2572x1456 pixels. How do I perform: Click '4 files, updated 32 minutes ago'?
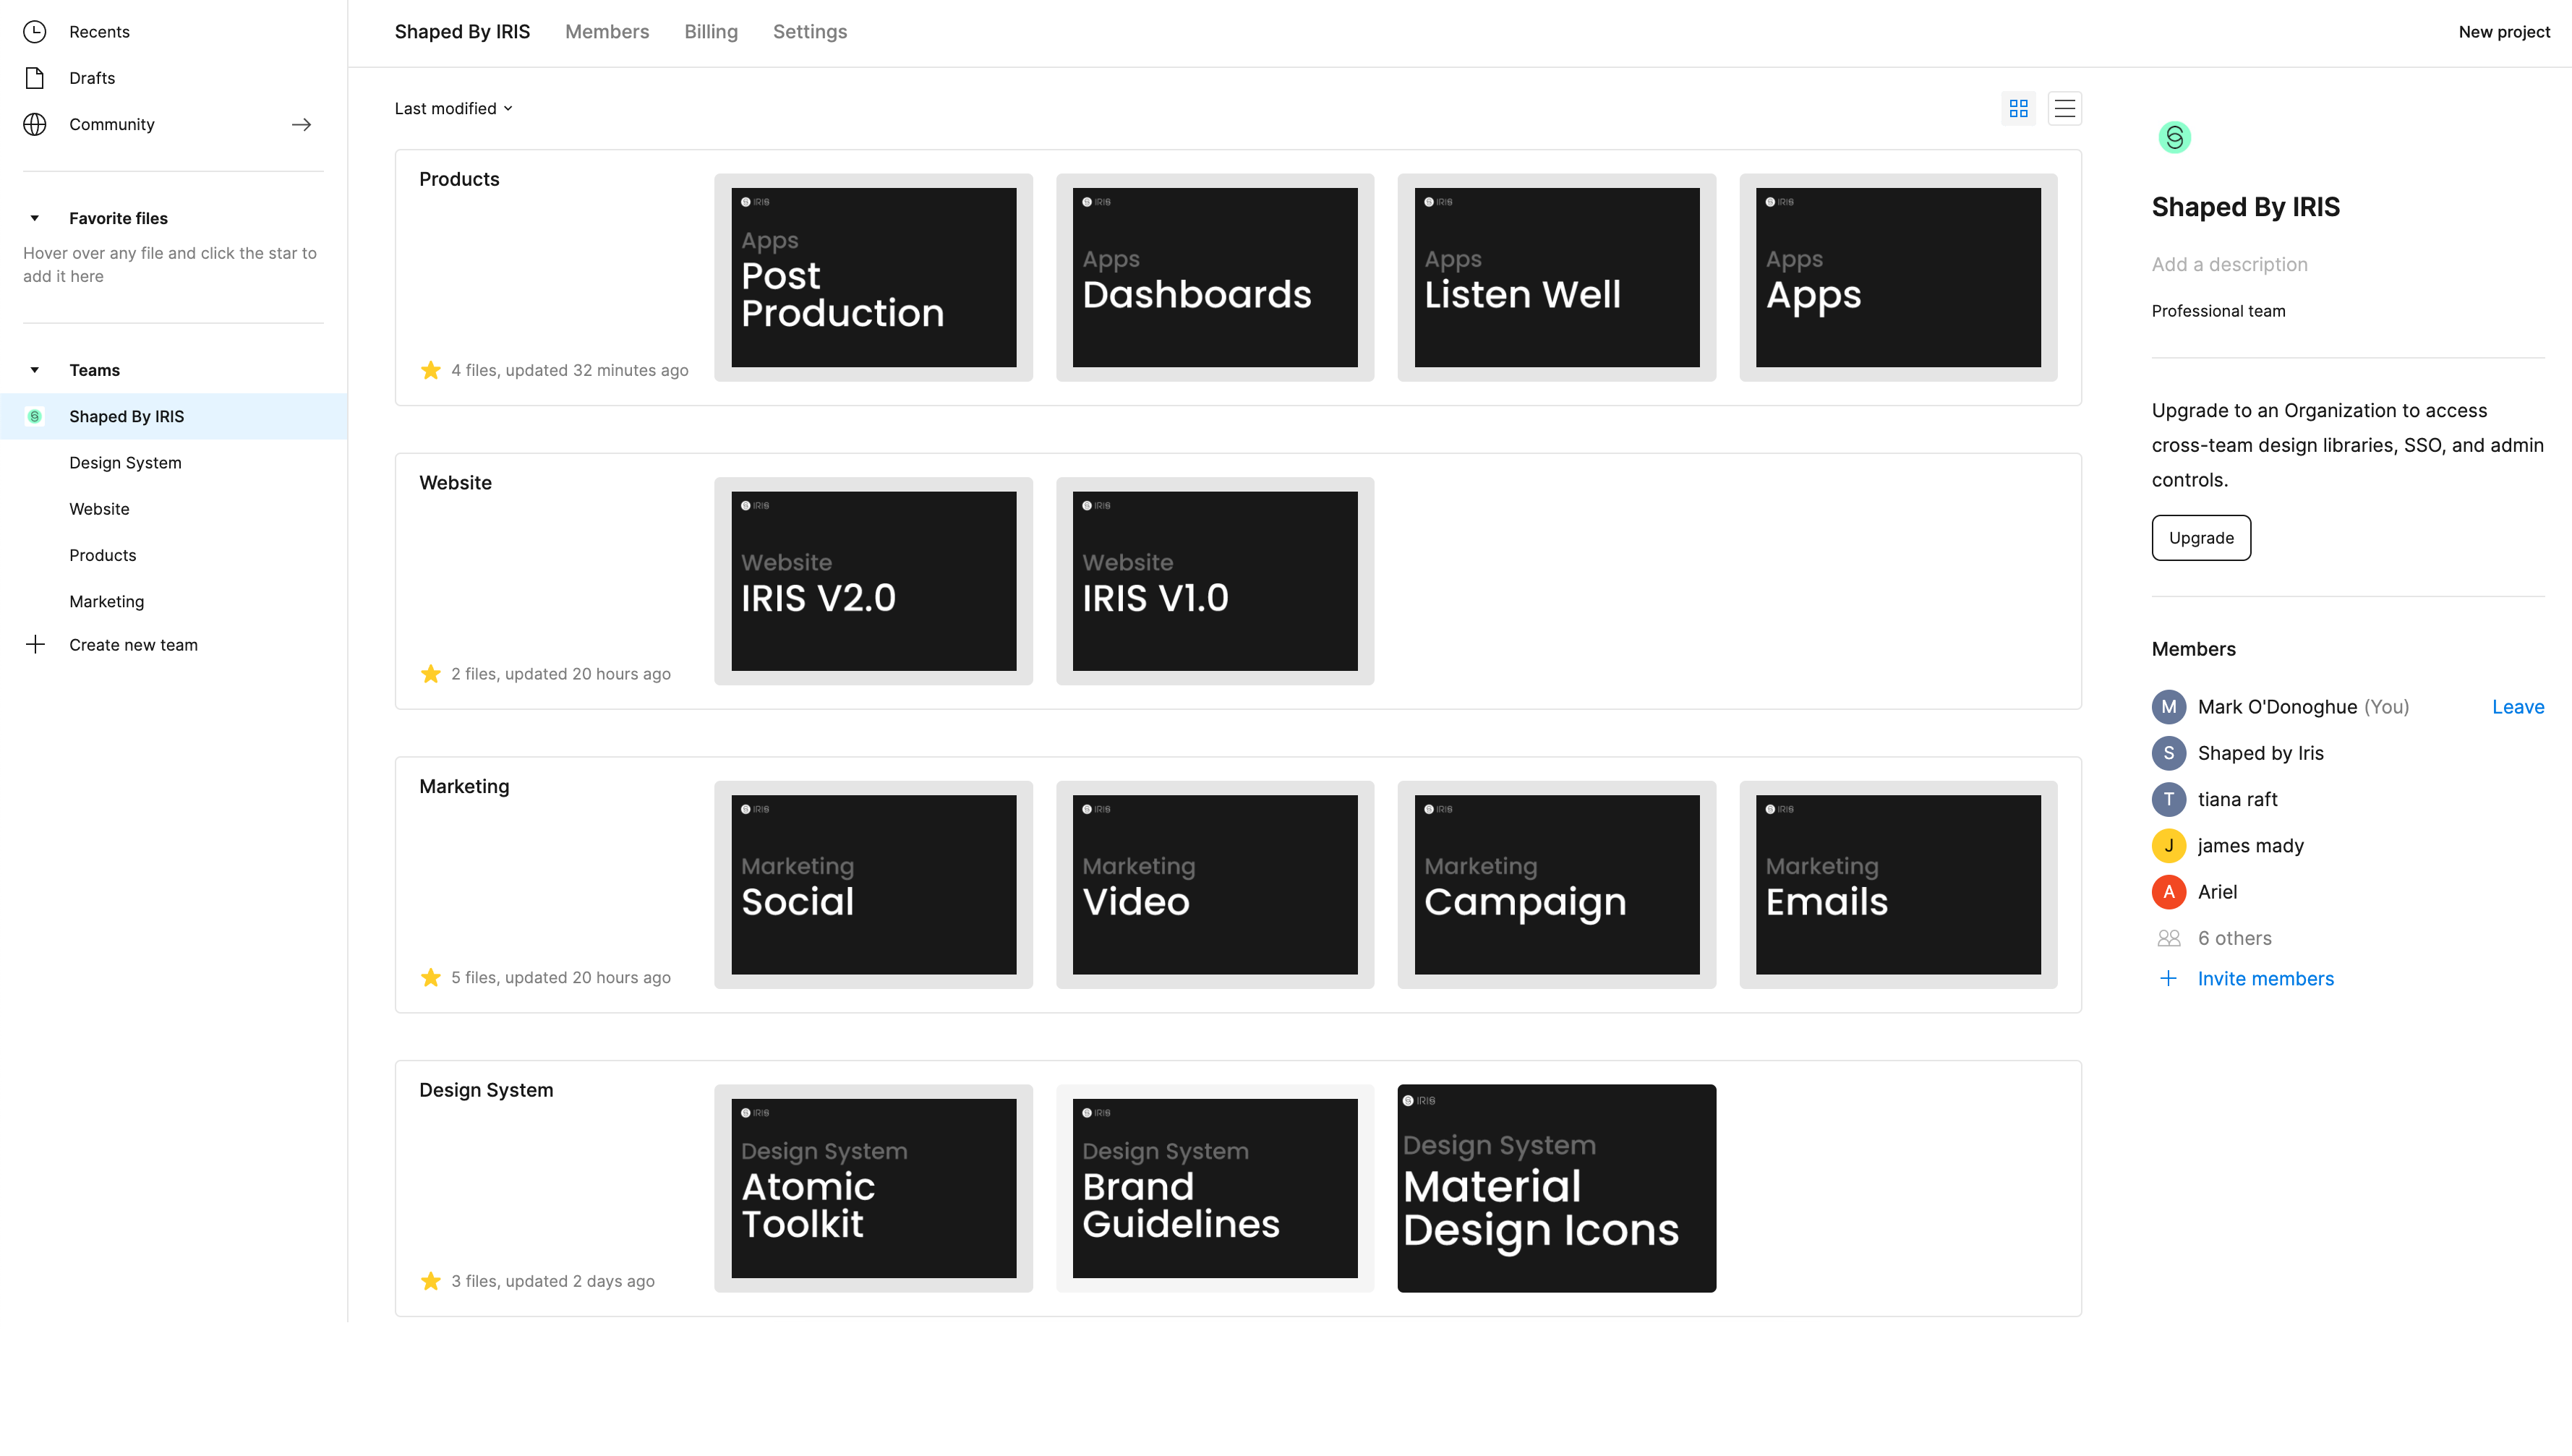(x=569, y=370)
